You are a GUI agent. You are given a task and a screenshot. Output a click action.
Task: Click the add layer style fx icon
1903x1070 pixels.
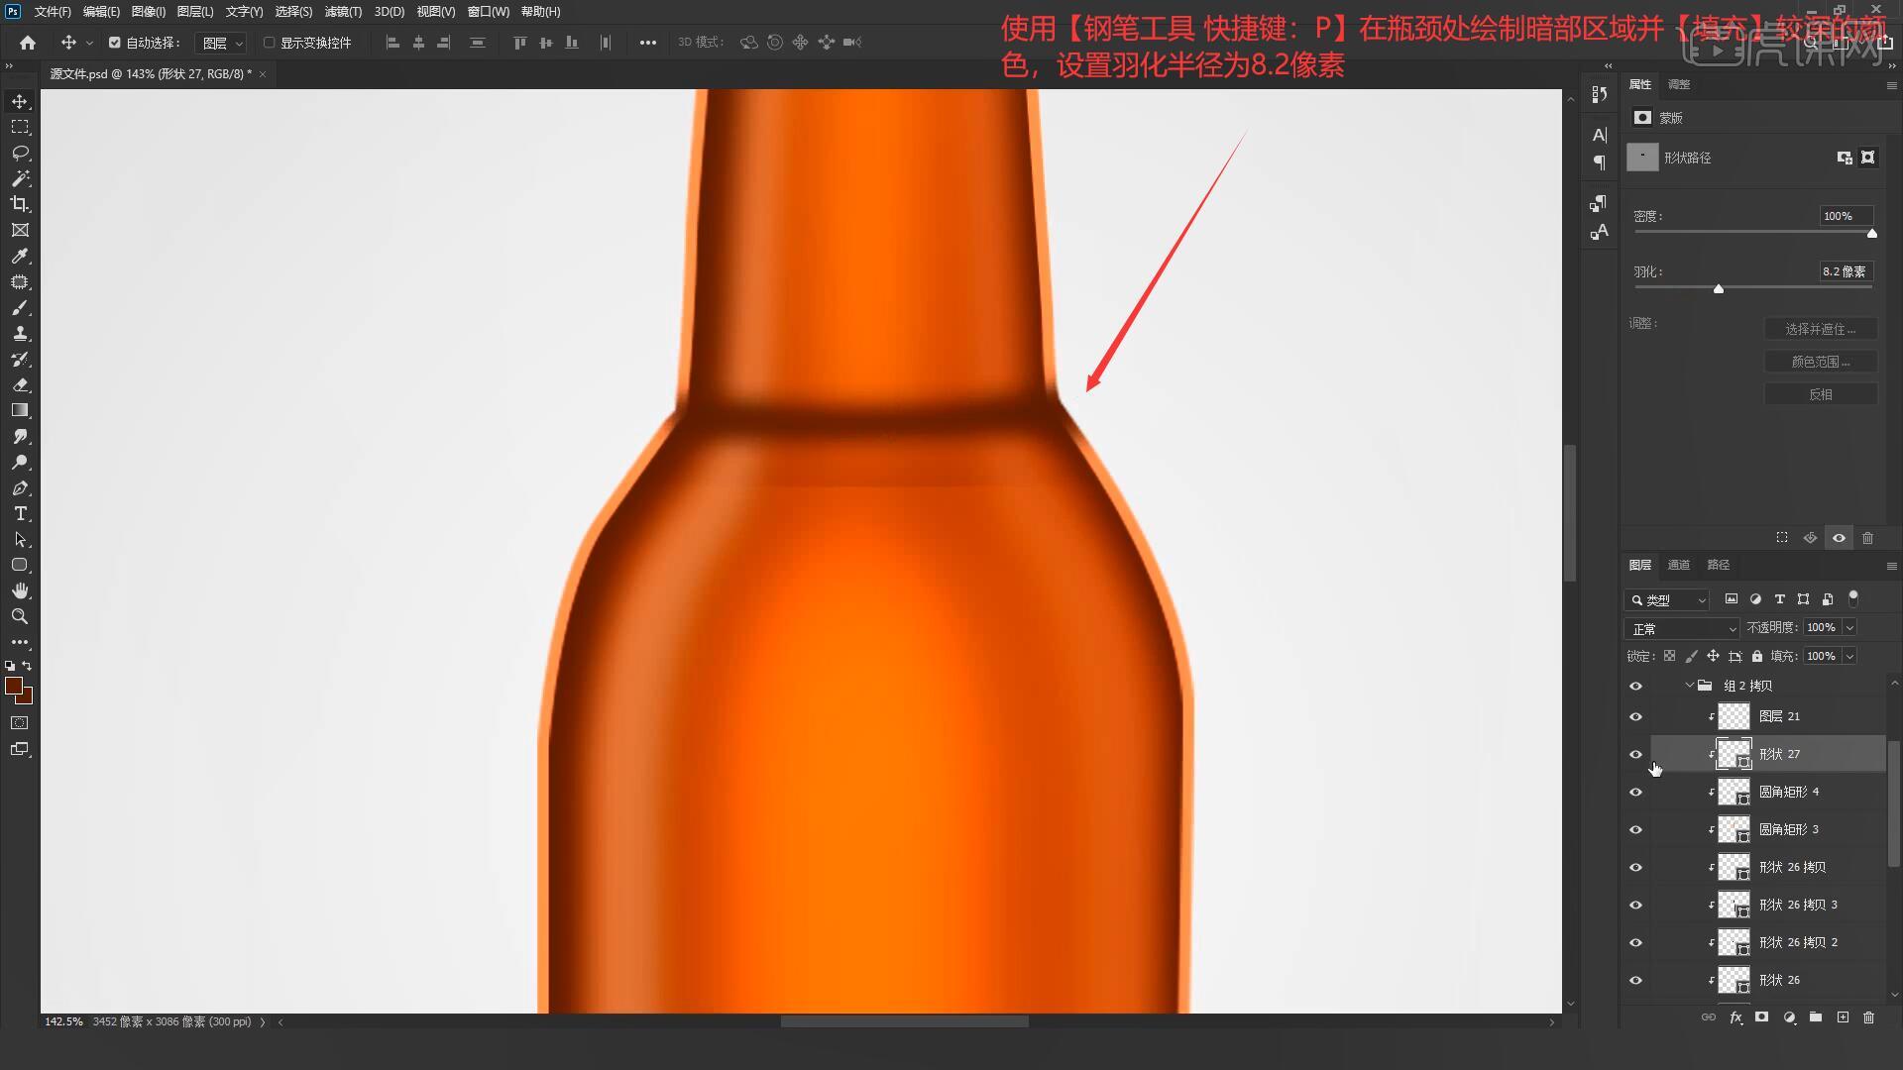(1735, 1017)
